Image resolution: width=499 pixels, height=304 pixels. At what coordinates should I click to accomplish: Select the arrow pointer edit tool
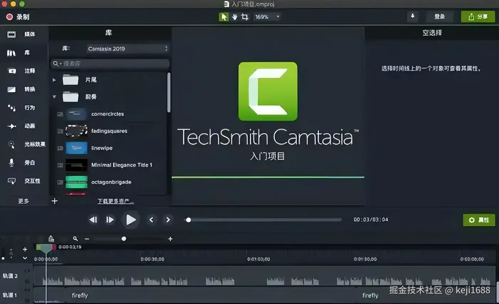224,17
